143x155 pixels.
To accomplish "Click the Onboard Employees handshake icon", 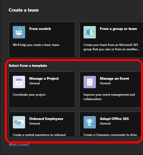I will [x=19, y=122].
